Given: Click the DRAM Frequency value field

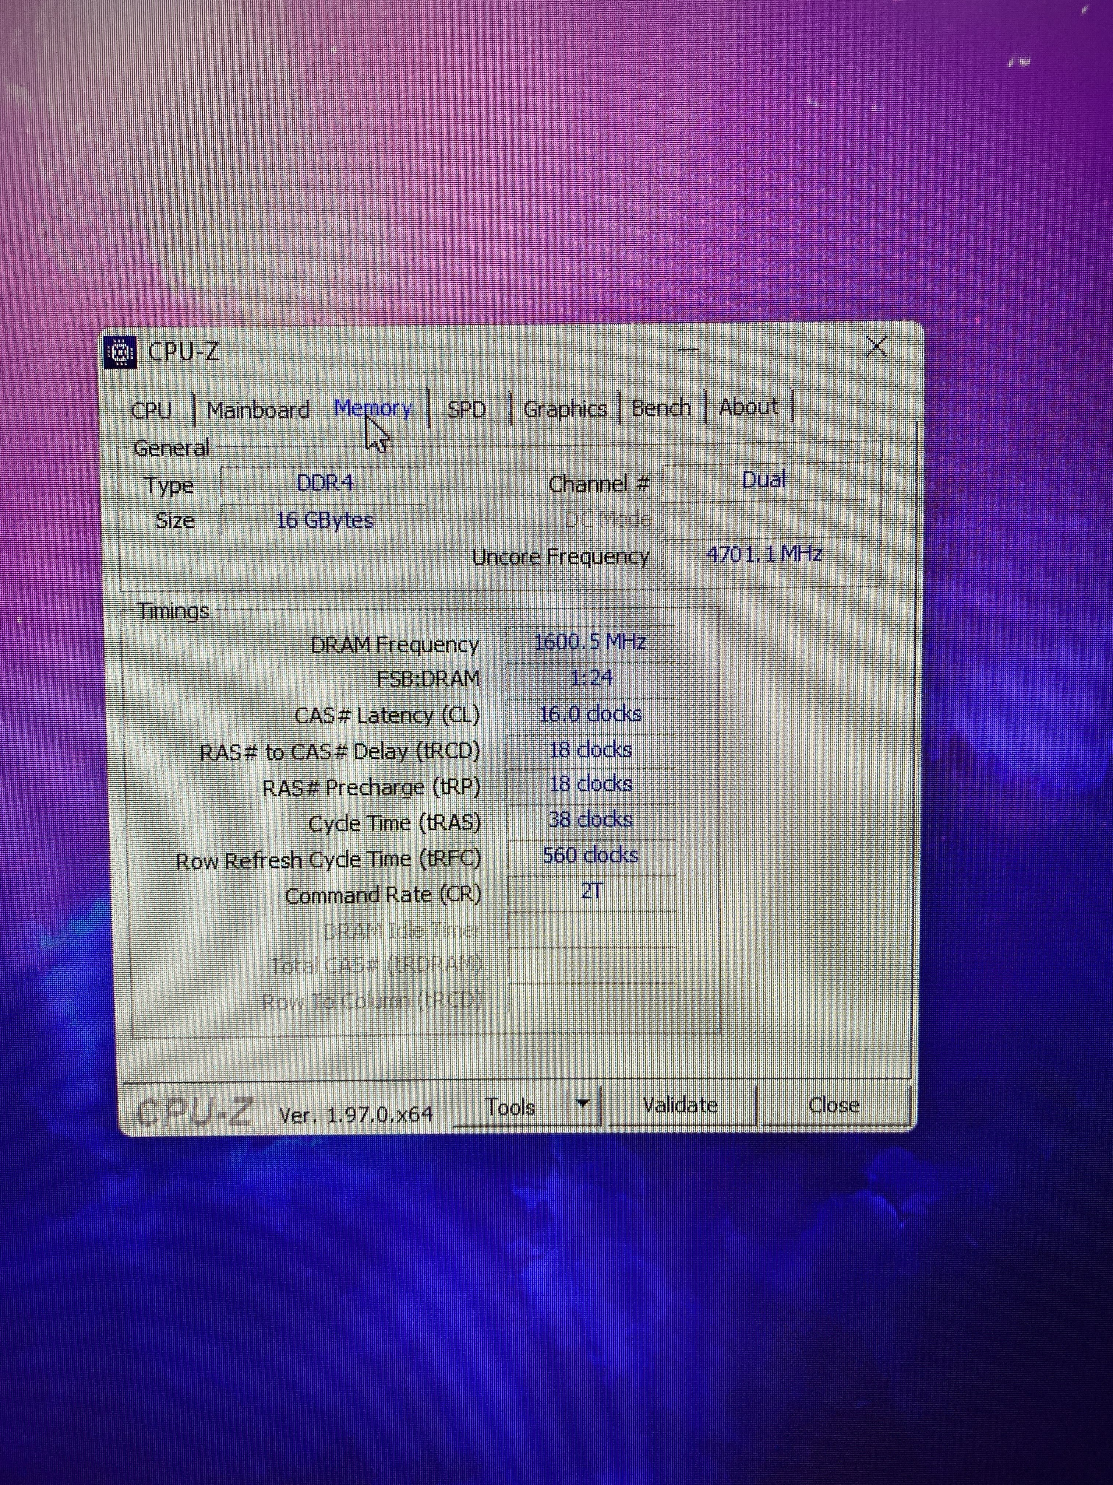Looking at the screenshot, I should tap(590, 642).
